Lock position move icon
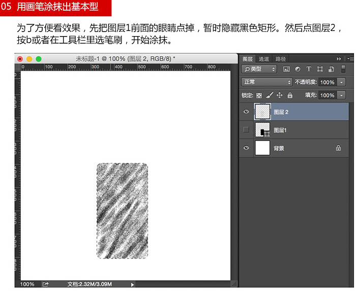 tap(280, 95)
